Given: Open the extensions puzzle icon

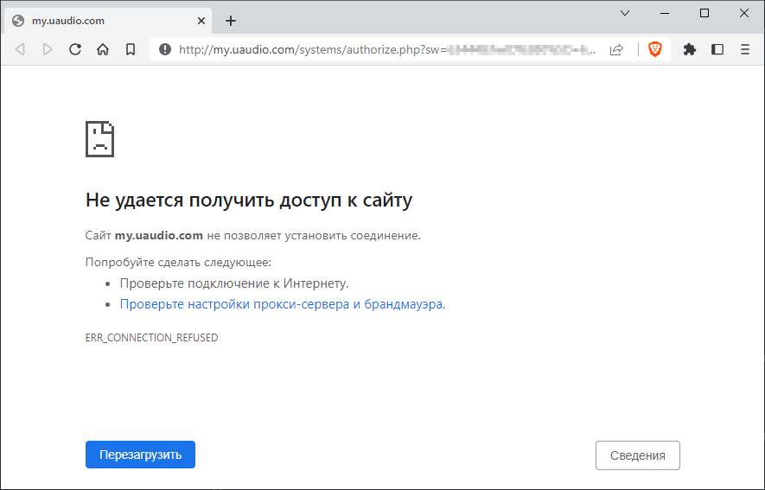Looking at the screenshot, I should [690, 49].
